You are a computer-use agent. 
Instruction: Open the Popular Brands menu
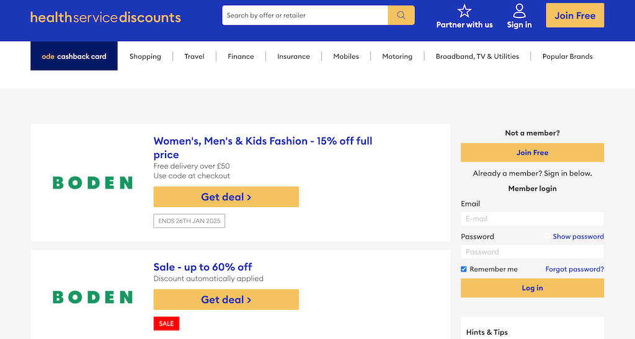pyautogui.click(x=567, y=56)
